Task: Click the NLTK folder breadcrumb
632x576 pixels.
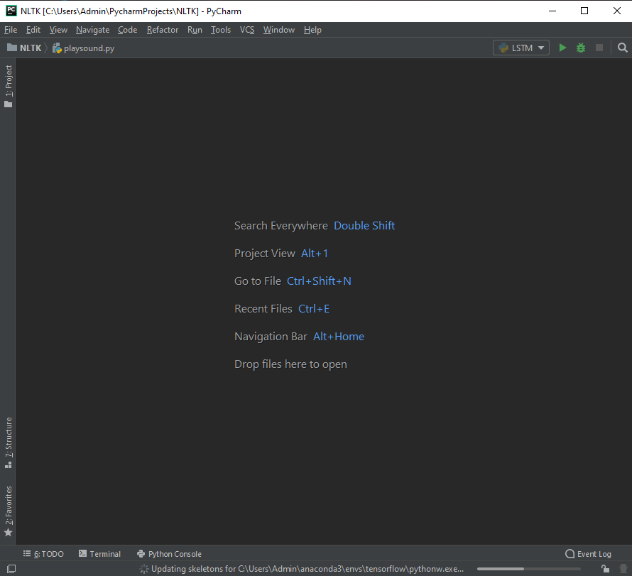Action: point(25,48)
